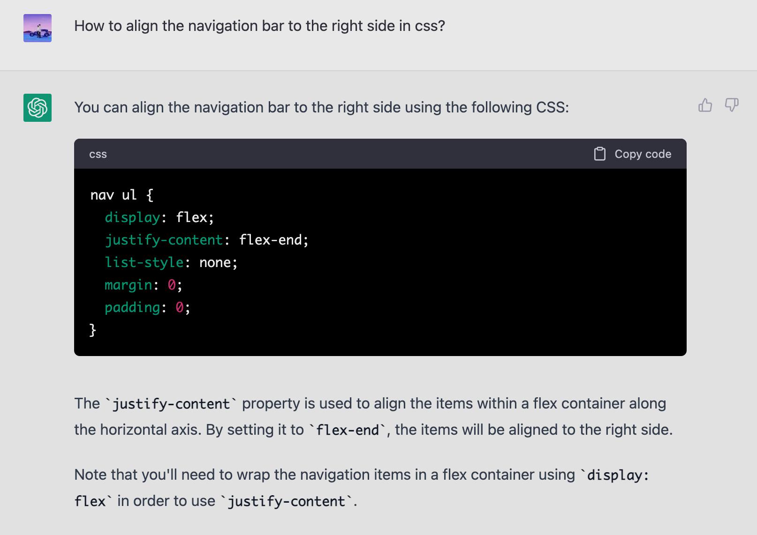Click "justify-content" property inside the code block
The image size is (757, 535).
pos(164,240)
